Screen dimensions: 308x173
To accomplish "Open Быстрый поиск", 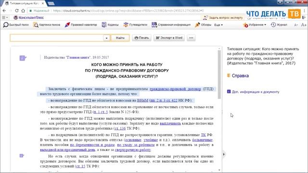I will pyautogui.click(x=16, y=25).
